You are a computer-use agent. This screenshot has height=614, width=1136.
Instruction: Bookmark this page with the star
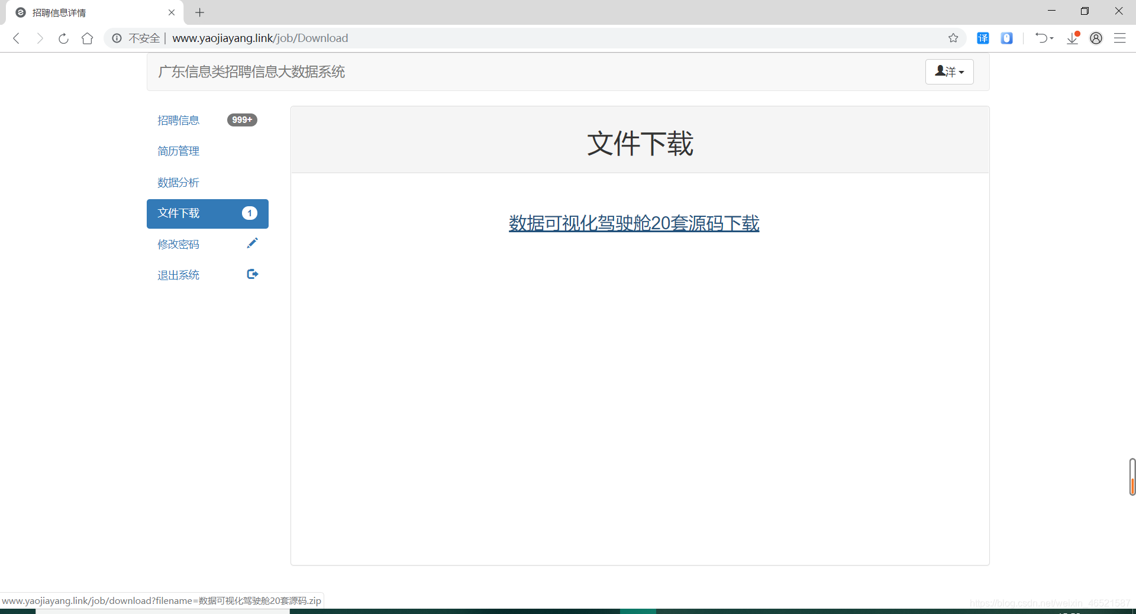[x=953, y=38]
